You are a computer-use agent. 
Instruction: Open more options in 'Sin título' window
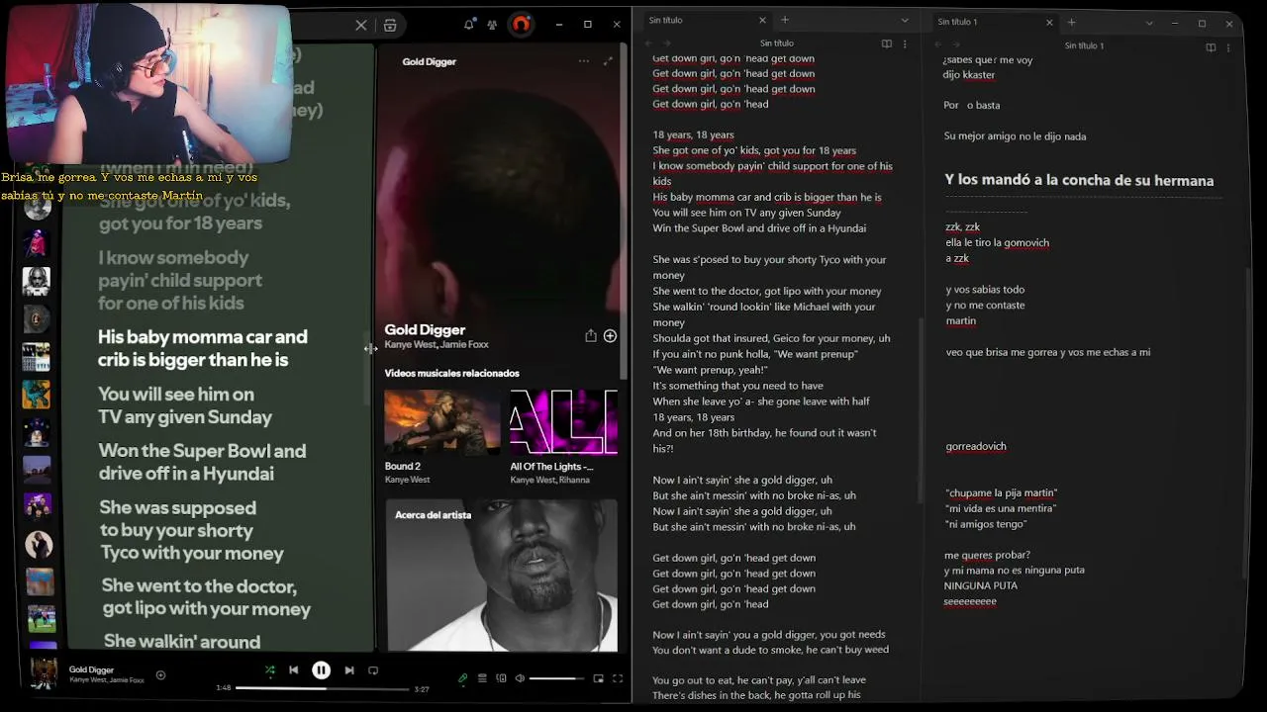pos(905,44)
